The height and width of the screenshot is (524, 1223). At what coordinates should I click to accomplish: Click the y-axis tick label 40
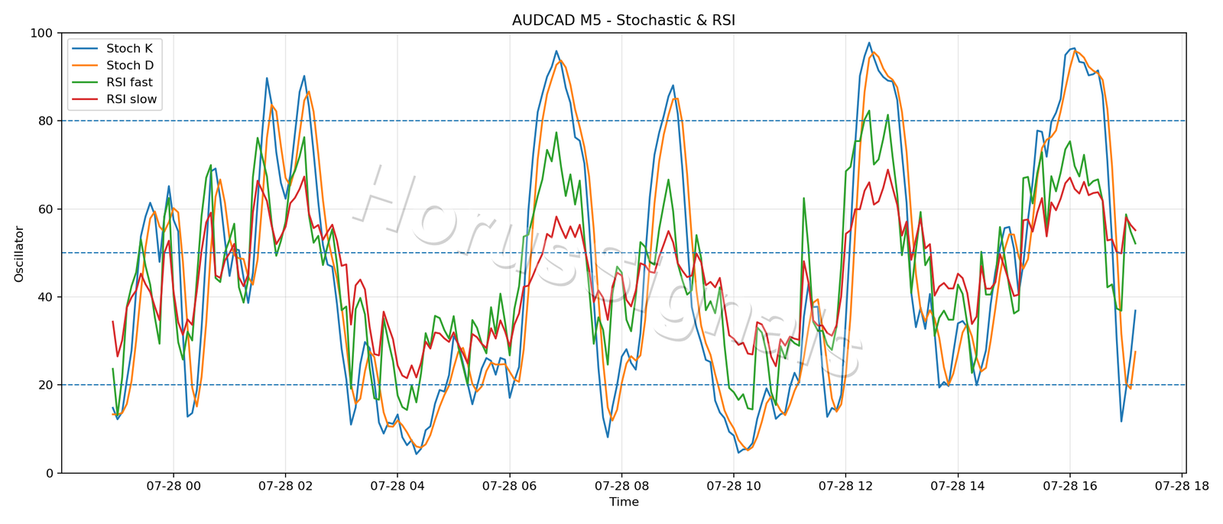click(x=45, y=297)
